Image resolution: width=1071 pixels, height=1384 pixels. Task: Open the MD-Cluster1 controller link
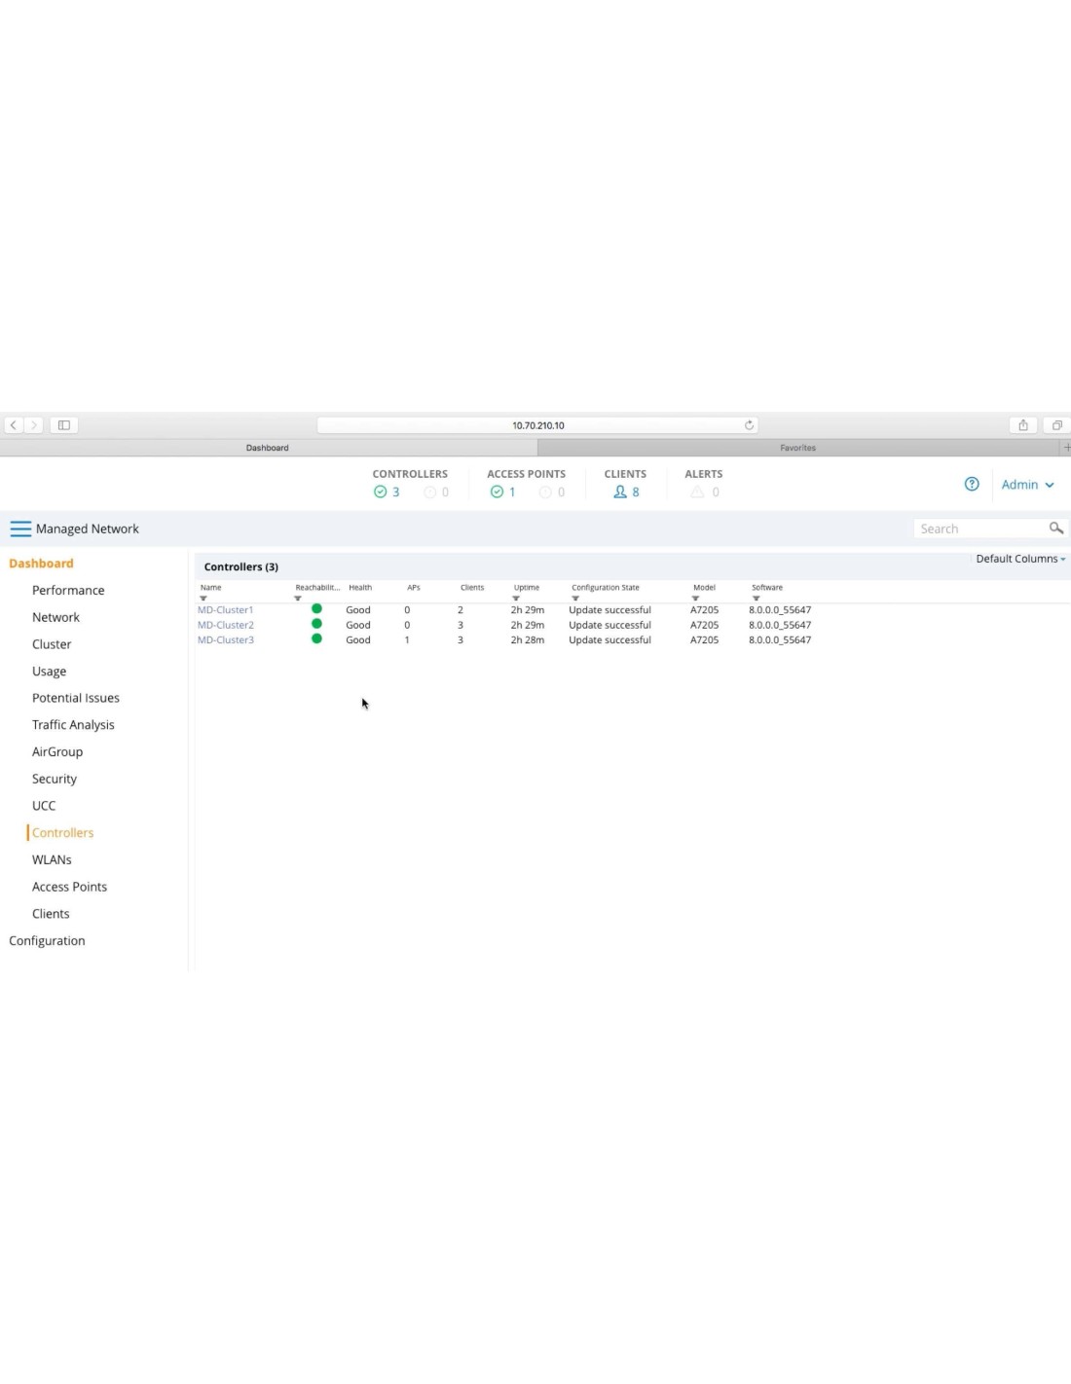coord(225,610)
